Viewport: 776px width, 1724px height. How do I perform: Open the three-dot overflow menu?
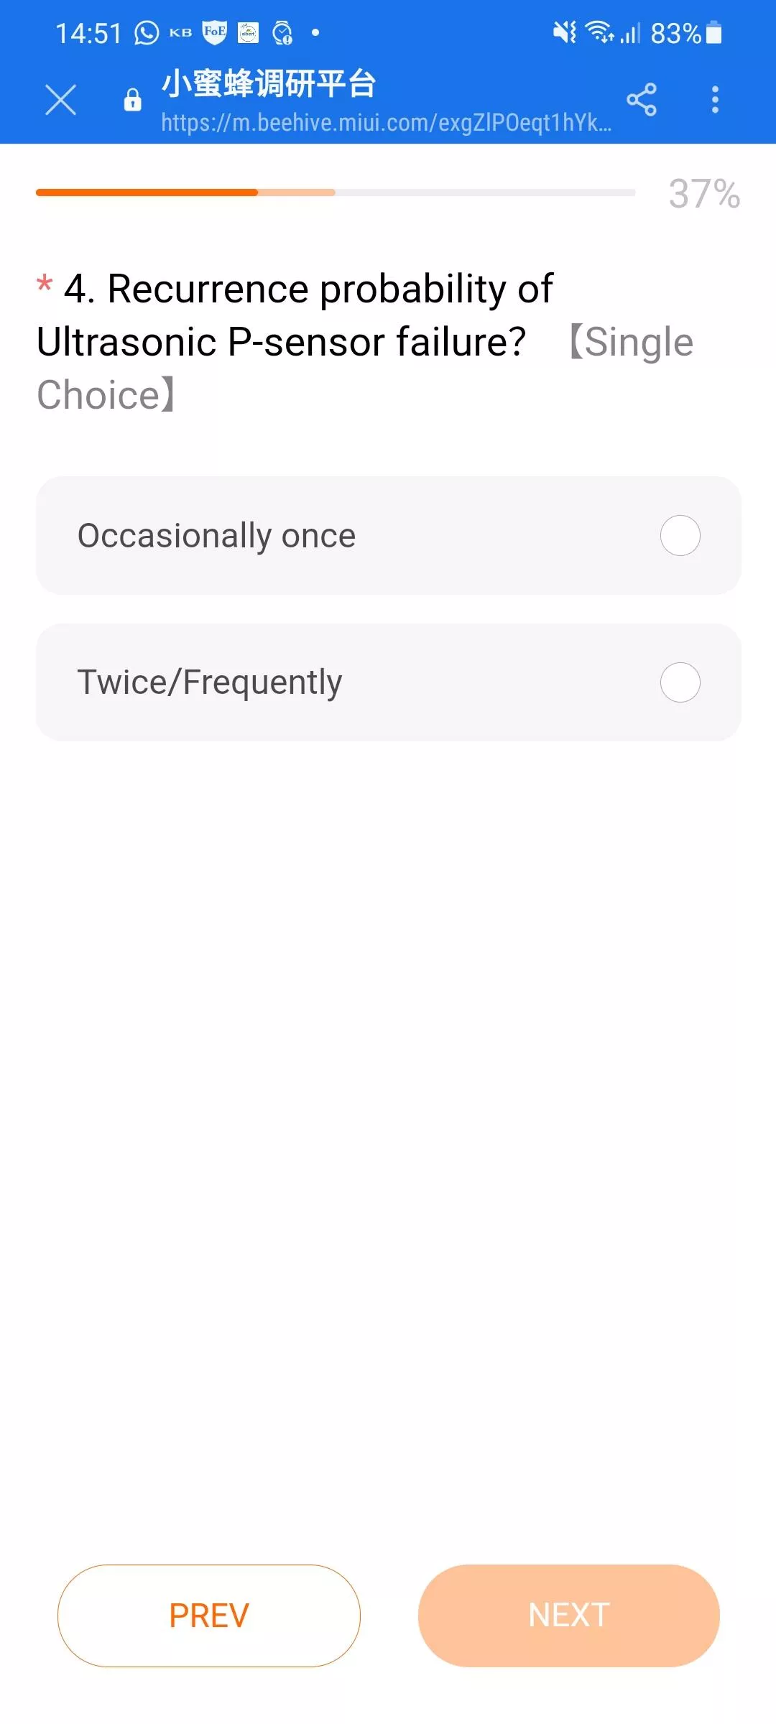715,100
